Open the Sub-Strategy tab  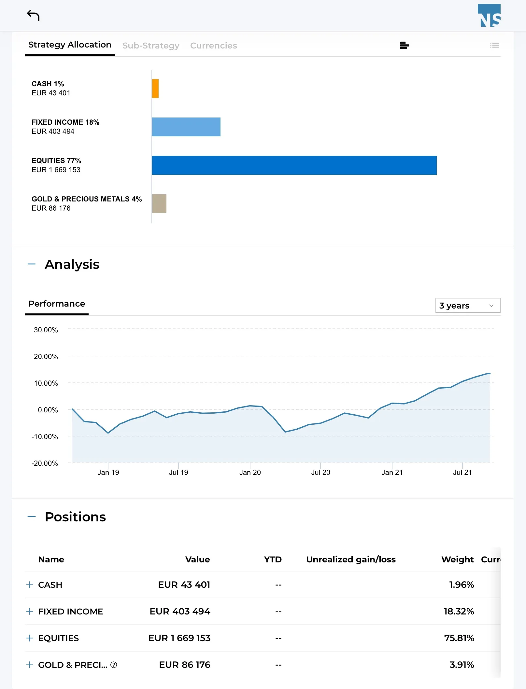pyautogui.click(x=151, y=46)
